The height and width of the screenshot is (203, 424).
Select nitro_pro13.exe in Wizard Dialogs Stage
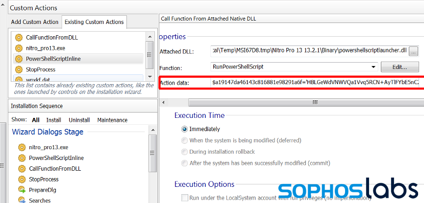(x=49, y=147)
